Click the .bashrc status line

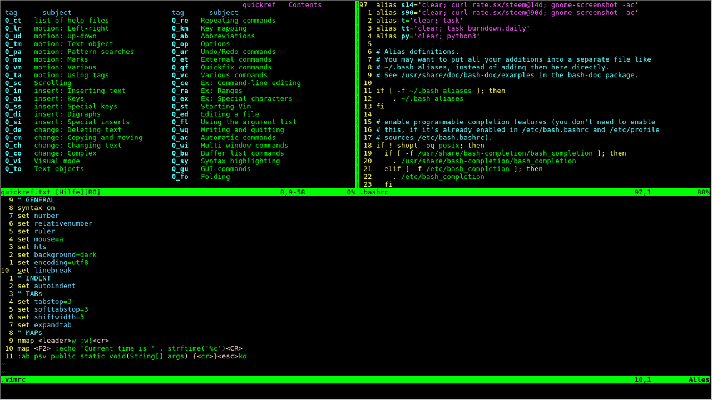[535, 192]
